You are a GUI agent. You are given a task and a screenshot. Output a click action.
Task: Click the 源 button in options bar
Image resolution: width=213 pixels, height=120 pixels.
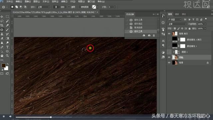(x=56, y=7)
